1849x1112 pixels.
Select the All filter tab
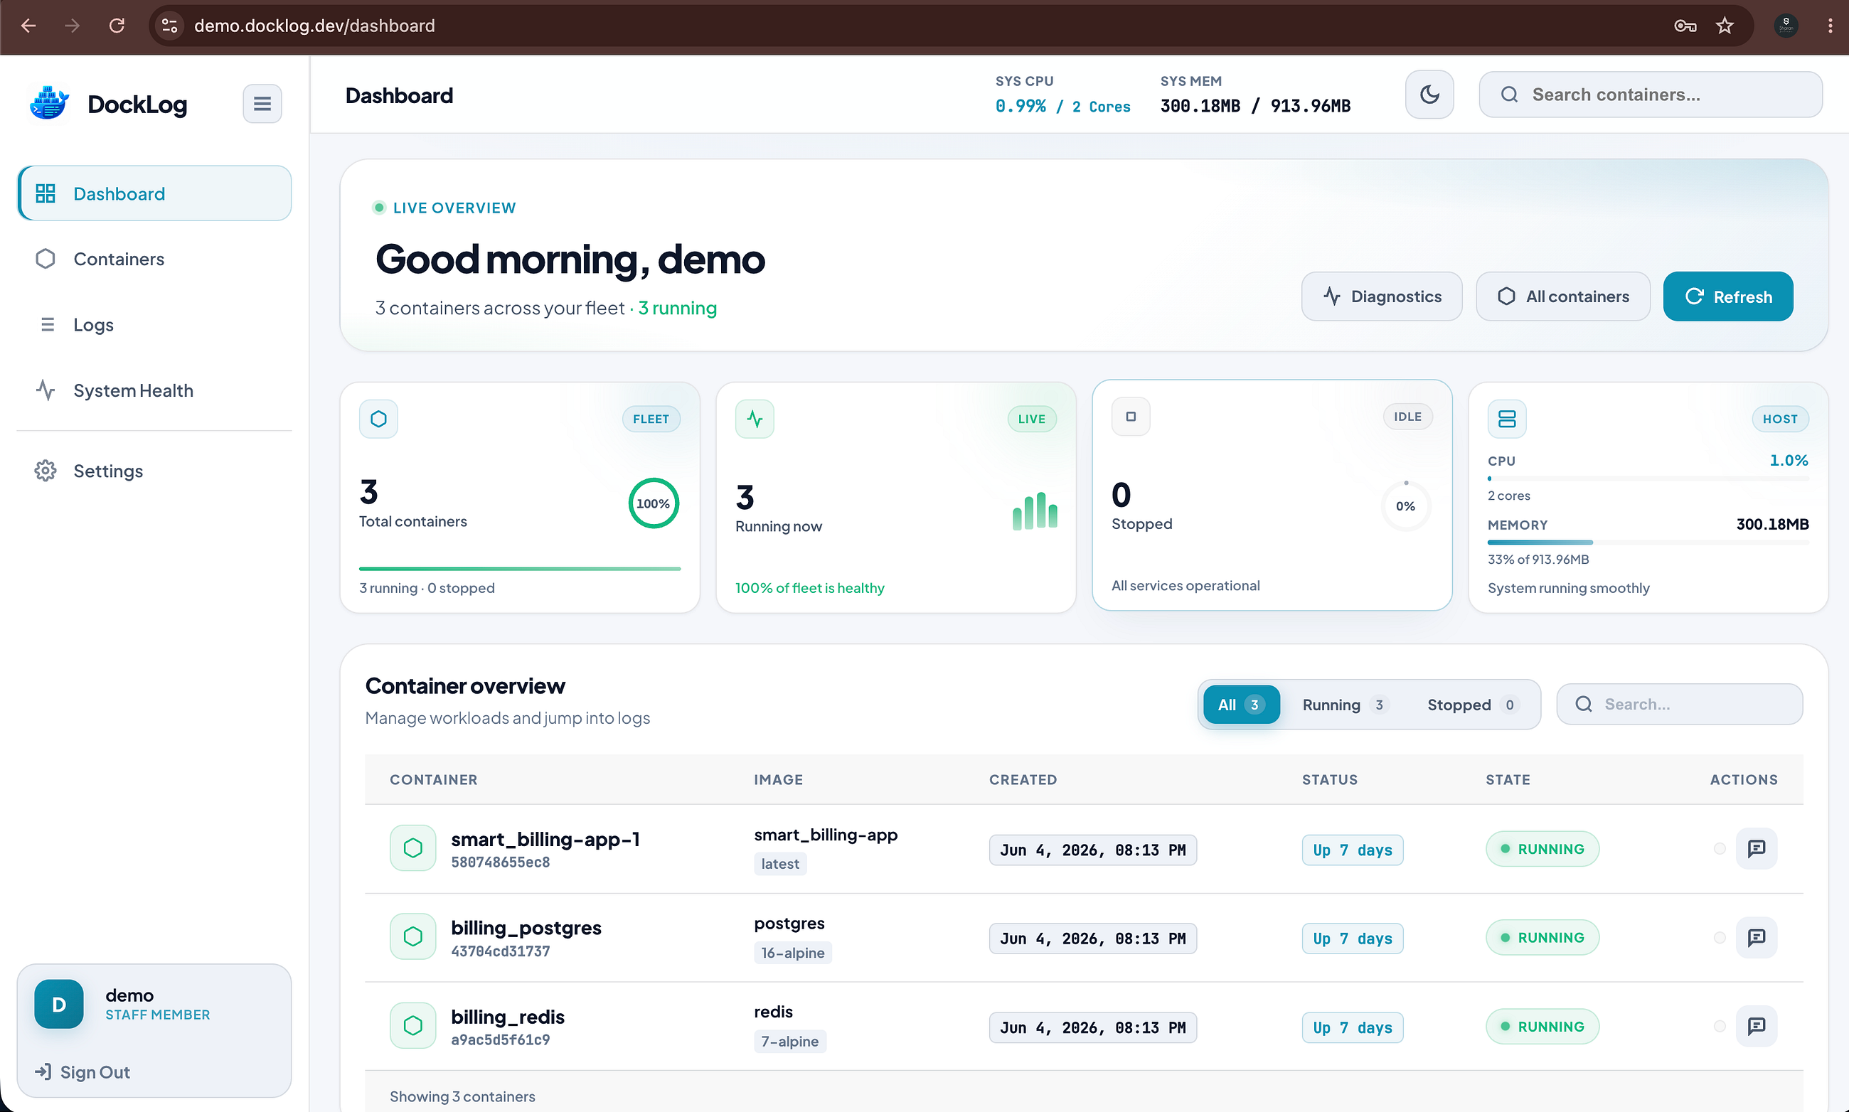pyautogui.click(x=1240, y=705)
